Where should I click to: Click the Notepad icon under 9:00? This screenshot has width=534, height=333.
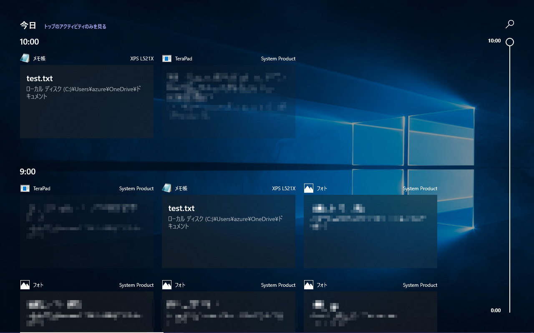pyautogui.click(x=167, y=188)
